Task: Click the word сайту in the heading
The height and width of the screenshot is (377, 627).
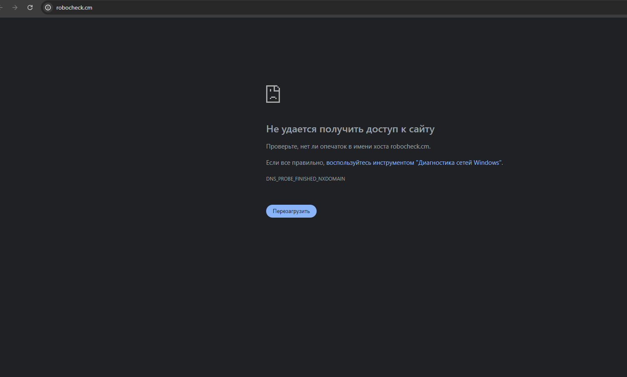Action: click(422, 129)
